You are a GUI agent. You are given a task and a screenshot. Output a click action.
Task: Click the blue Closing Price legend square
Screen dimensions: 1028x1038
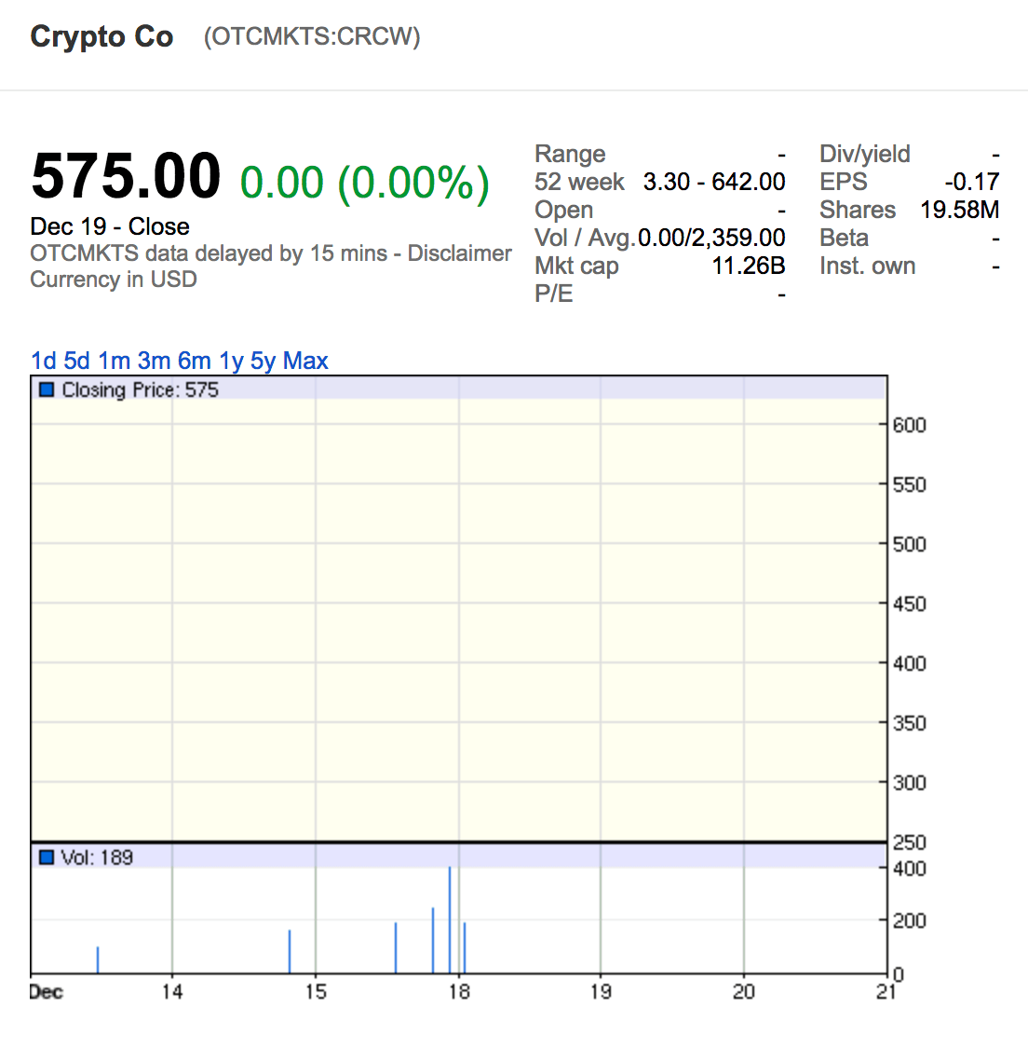[x=47, y=389]
